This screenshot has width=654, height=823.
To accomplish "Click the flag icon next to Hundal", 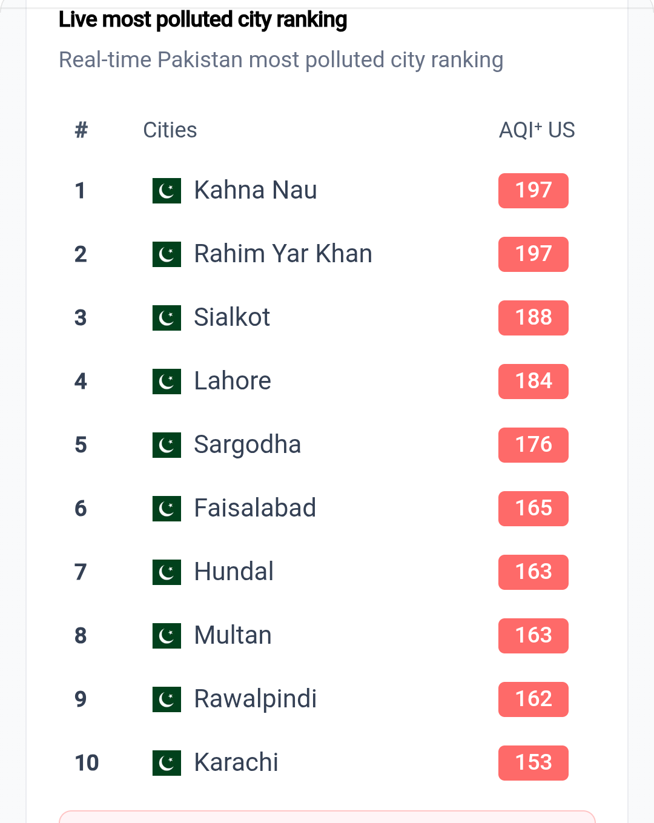I will pos(167,572).
